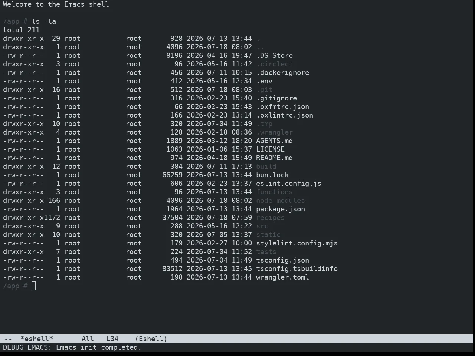The width and height of the screenshot is (475, 356).
Task: Click the 1964 size of package.json
Action: 174,209
